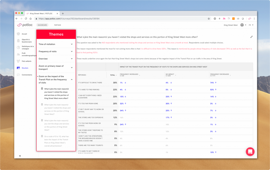Select 'On a scale of 0 to 10' question
This screenshot has width=270, height=170.
tap(56, 141)
